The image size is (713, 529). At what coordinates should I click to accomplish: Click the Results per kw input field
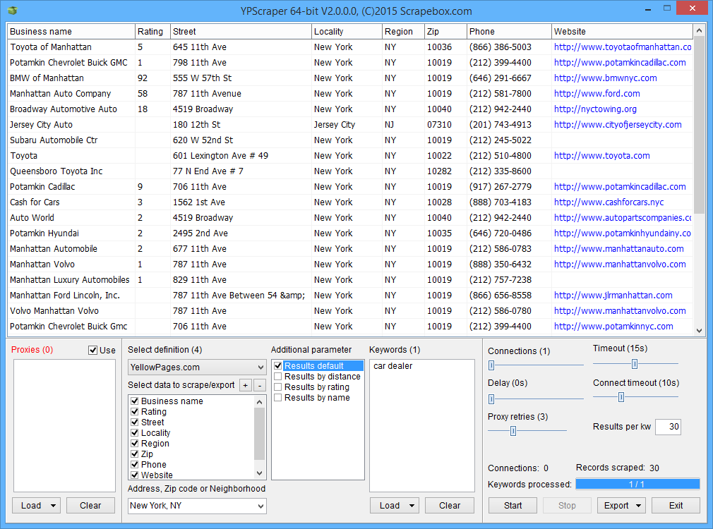[668, 427]
